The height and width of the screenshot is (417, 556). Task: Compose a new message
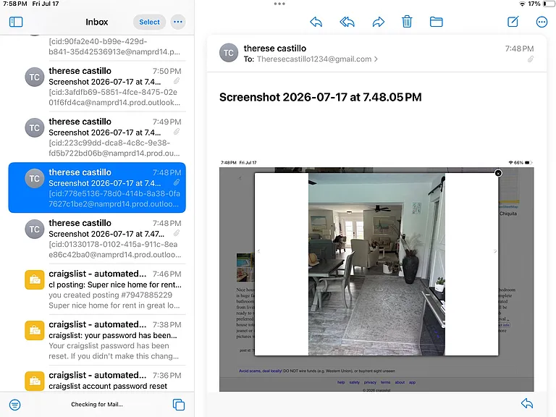point(513,22)
